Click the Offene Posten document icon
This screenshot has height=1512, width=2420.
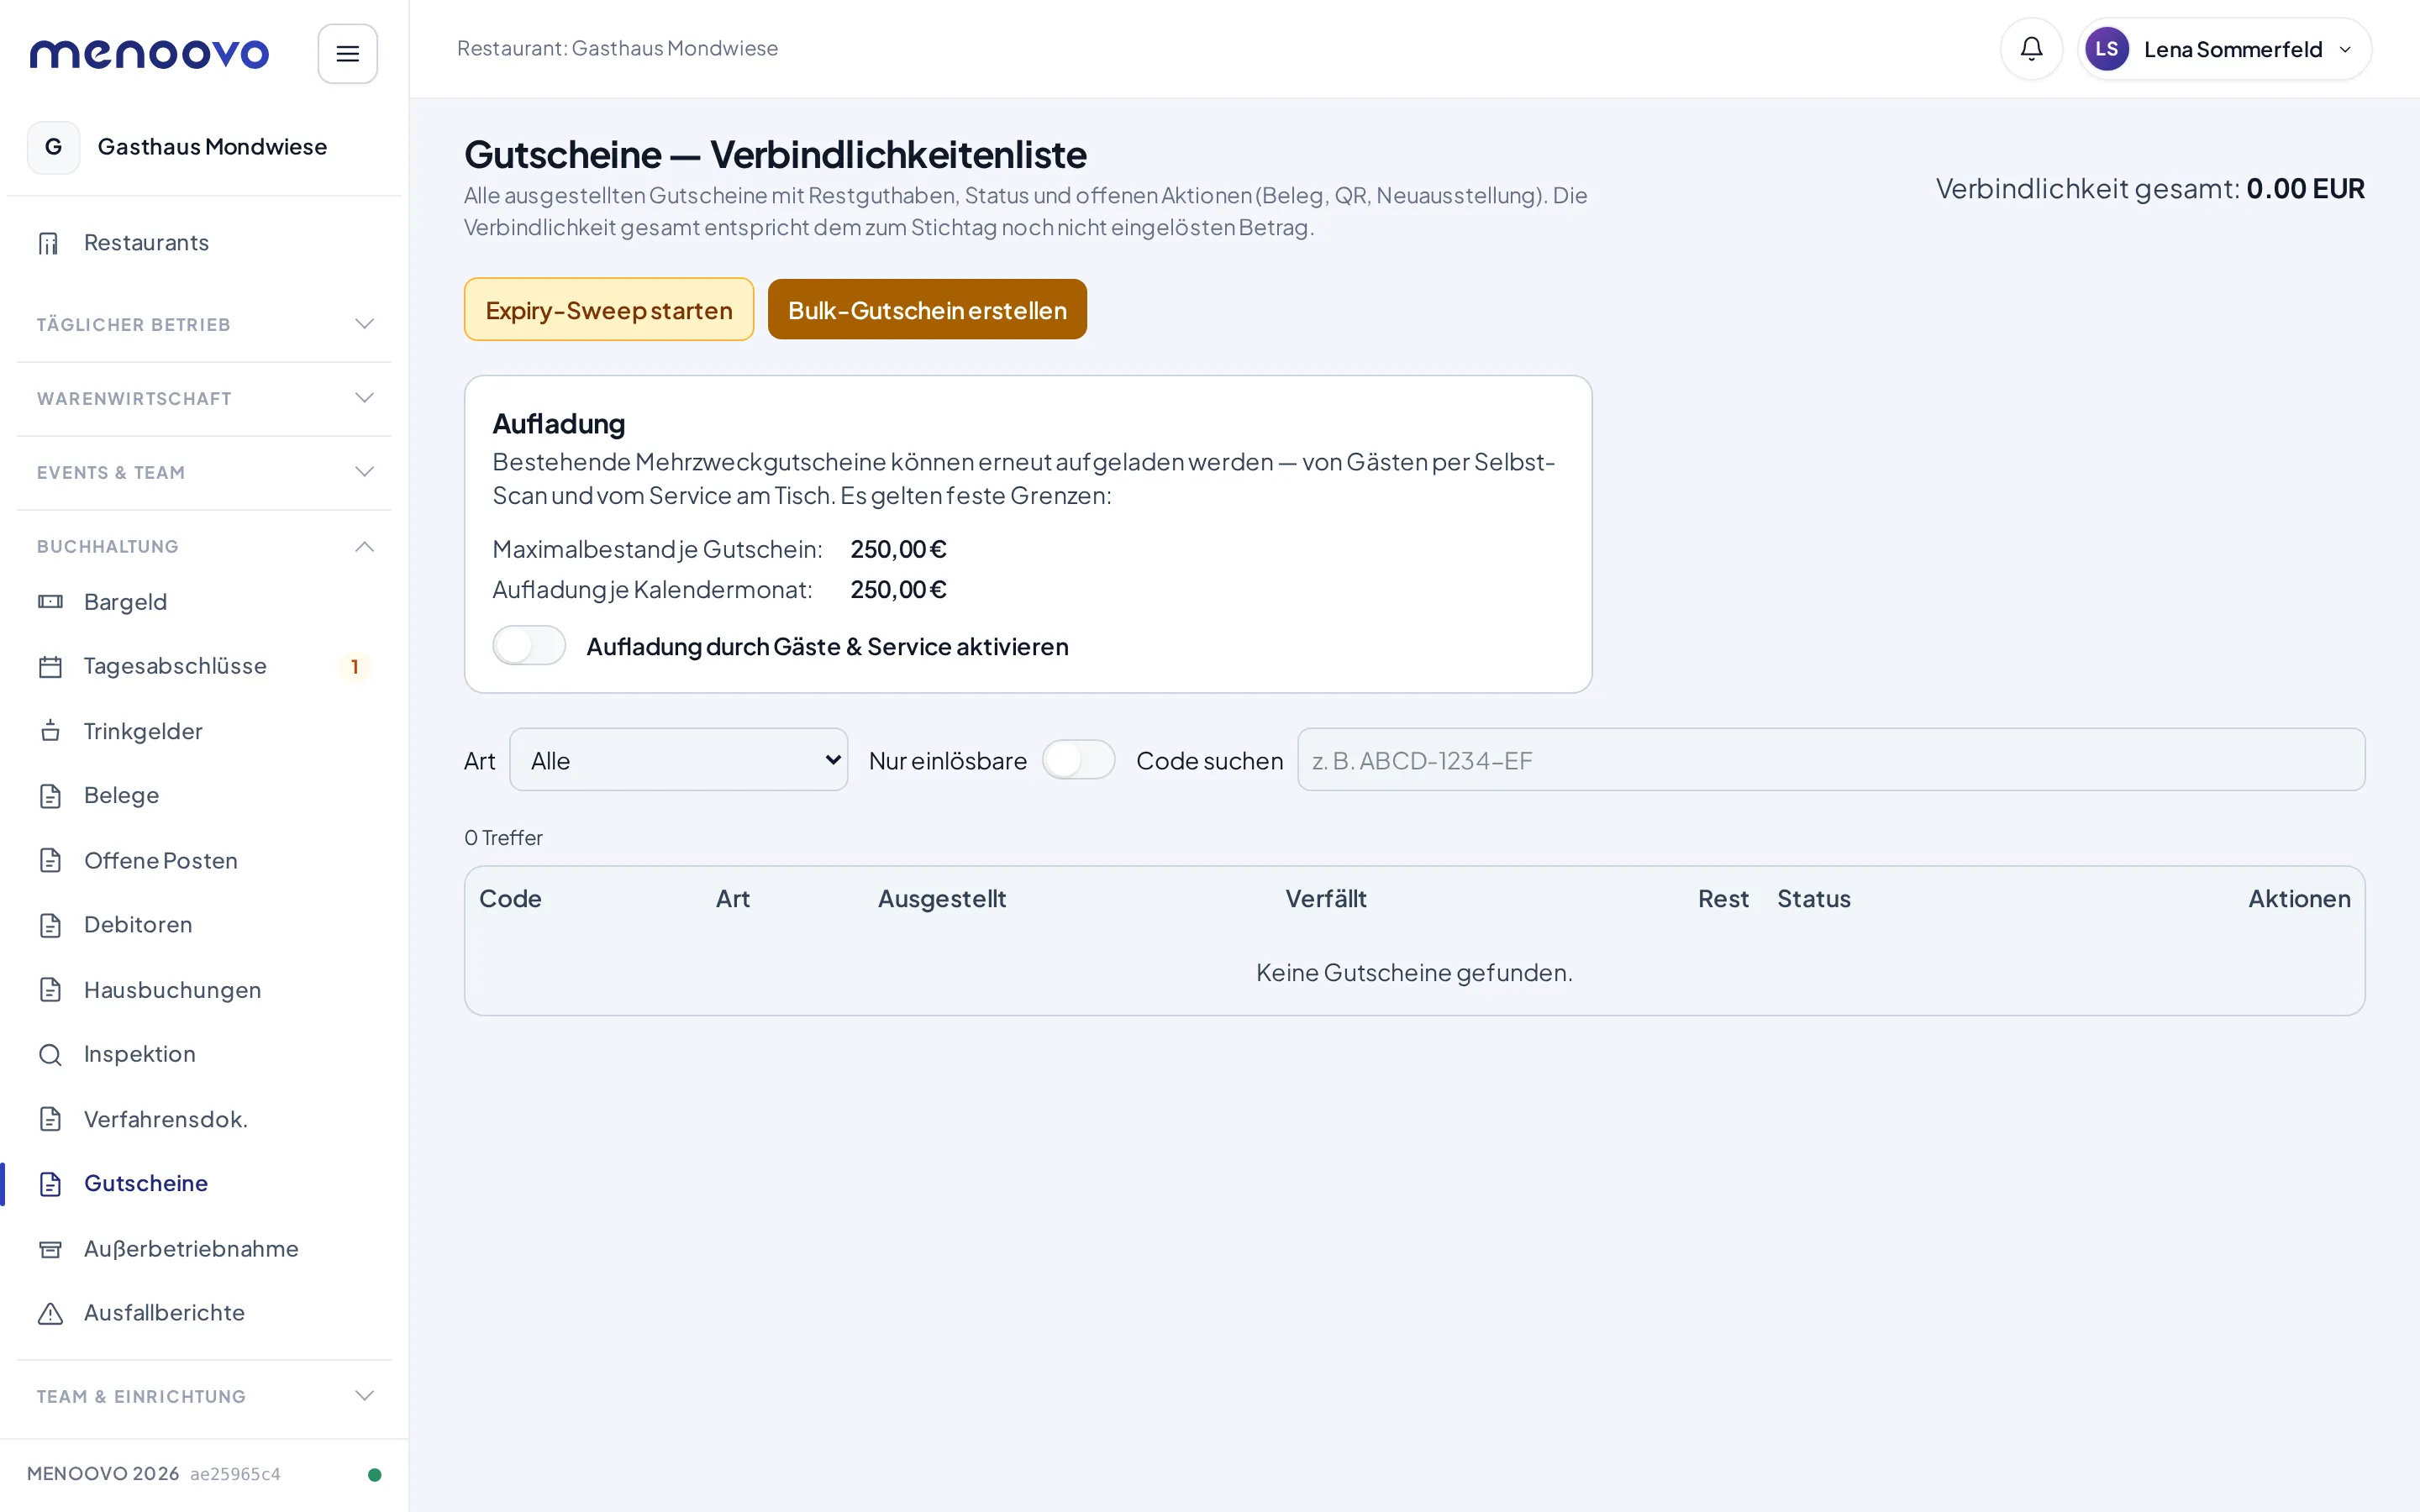click(50, 861)
